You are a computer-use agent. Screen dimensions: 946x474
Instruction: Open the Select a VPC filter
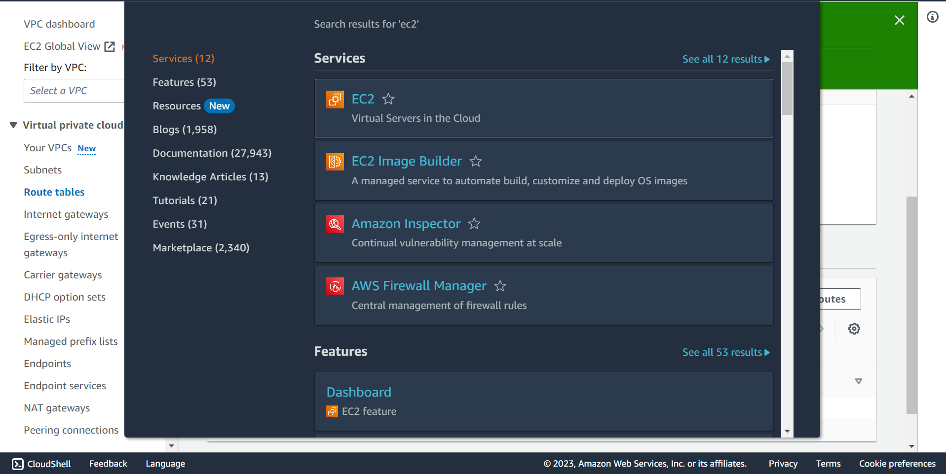tap(74, 91)
